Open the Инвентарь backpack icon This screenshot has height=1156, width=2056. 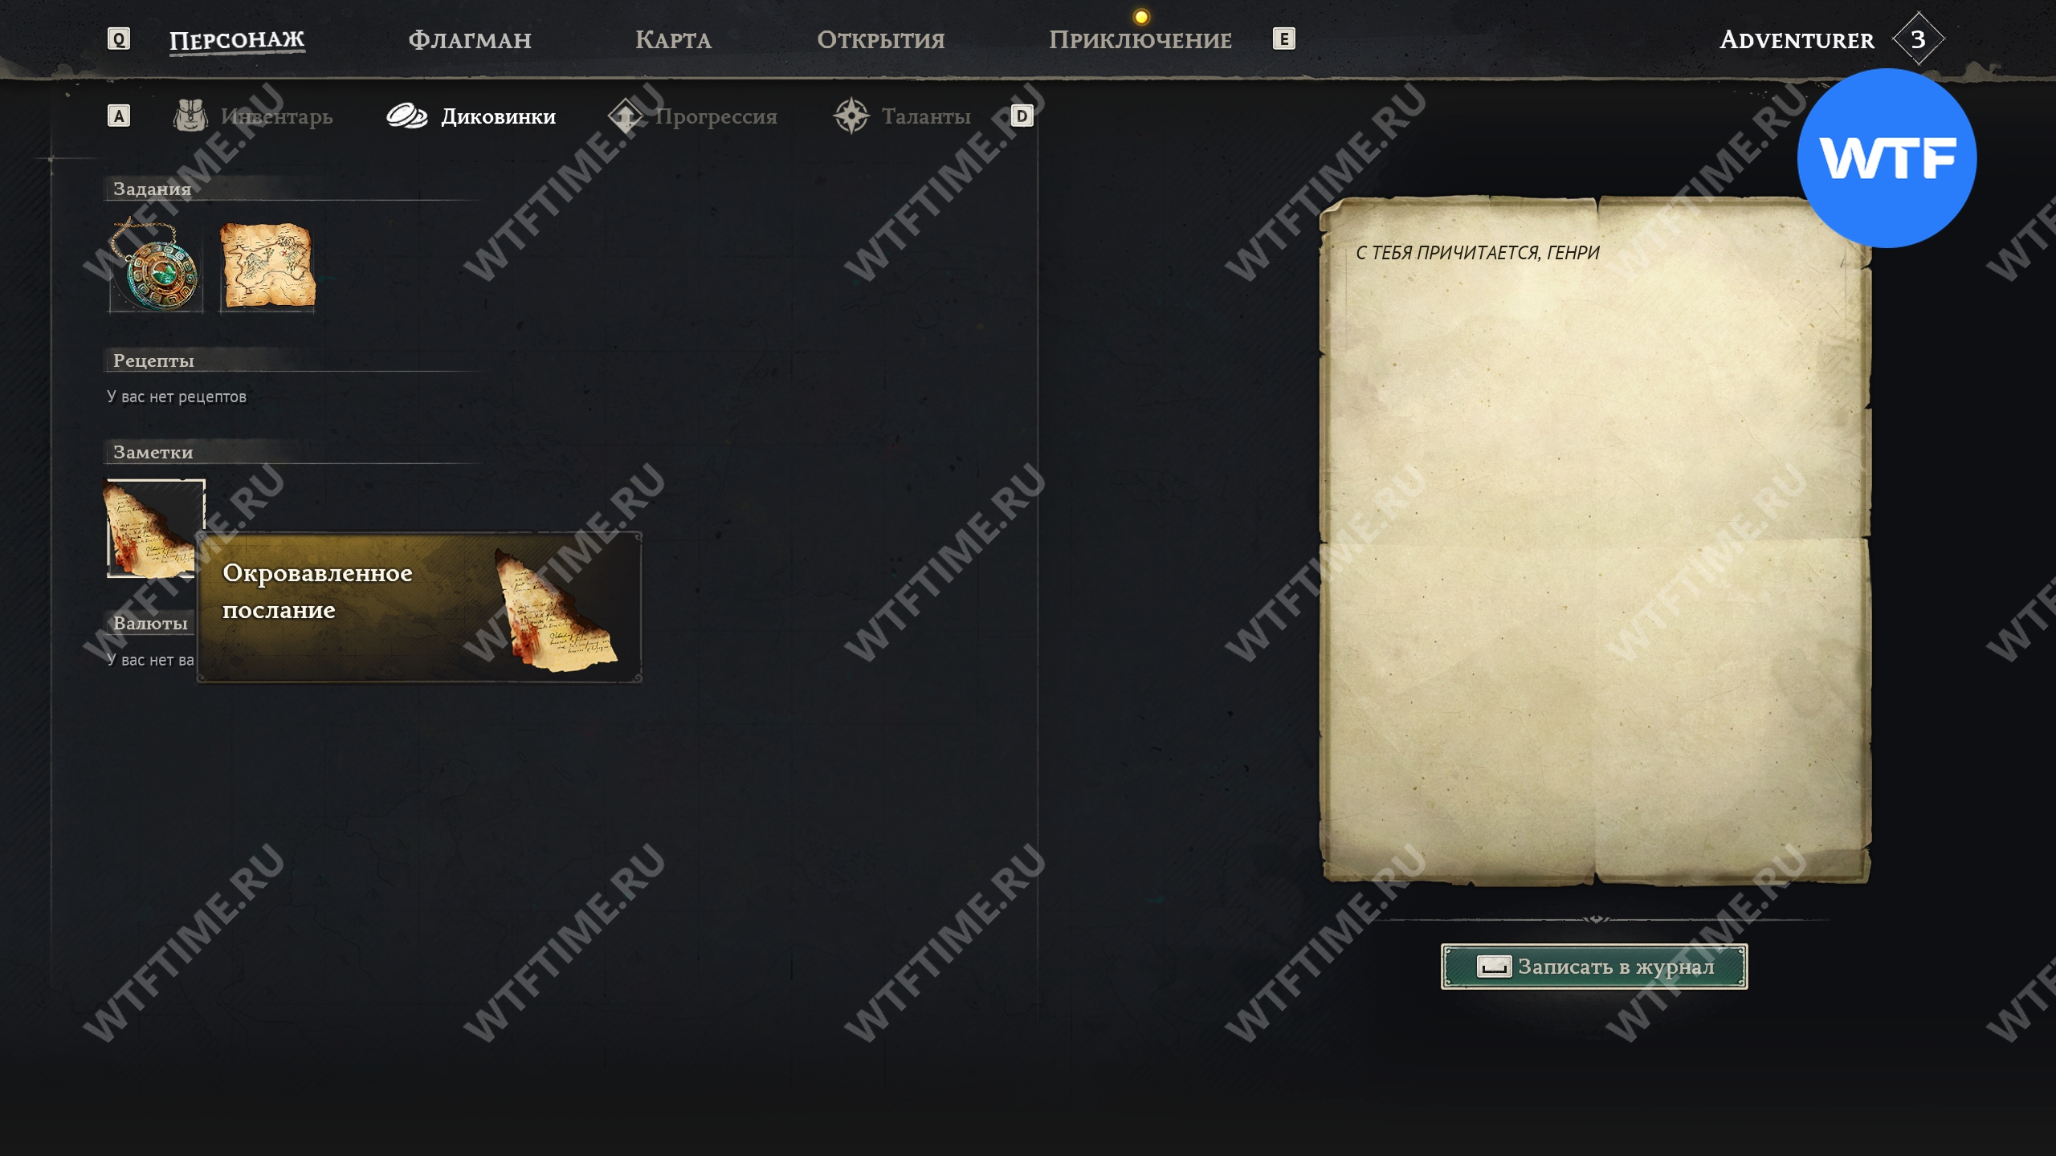(191, 116)
